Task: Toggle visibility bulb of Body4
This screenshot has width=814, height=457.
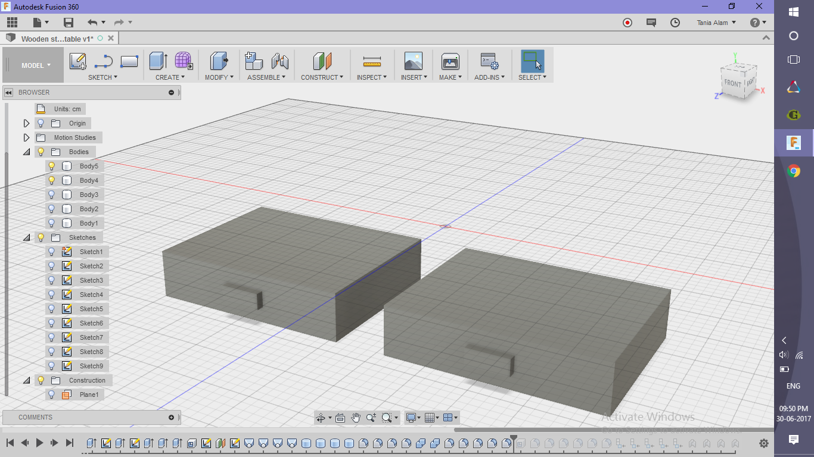Action: [52, 180]
